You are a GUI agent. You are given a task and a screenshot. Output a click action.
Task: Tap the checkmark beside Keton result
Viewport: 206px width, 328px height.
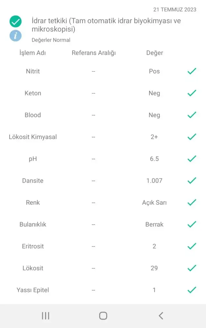[x=192, y=93]
